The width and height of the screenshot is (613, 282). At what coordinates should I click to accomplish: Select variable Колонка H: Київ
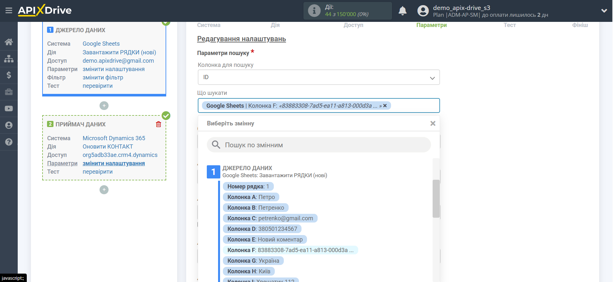(249, 271)
